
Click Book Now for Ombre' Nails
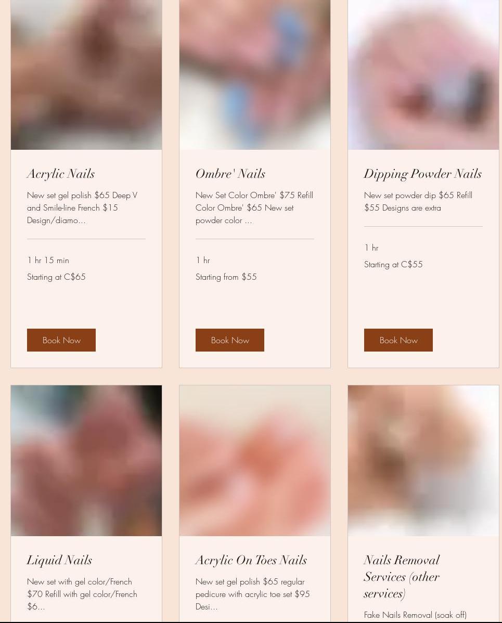point(230,340)
